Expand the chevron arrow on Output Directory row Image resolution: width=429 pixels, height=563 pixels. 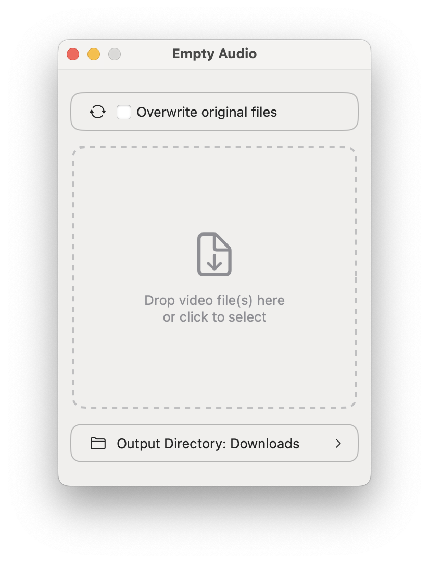tap(338, 444)
